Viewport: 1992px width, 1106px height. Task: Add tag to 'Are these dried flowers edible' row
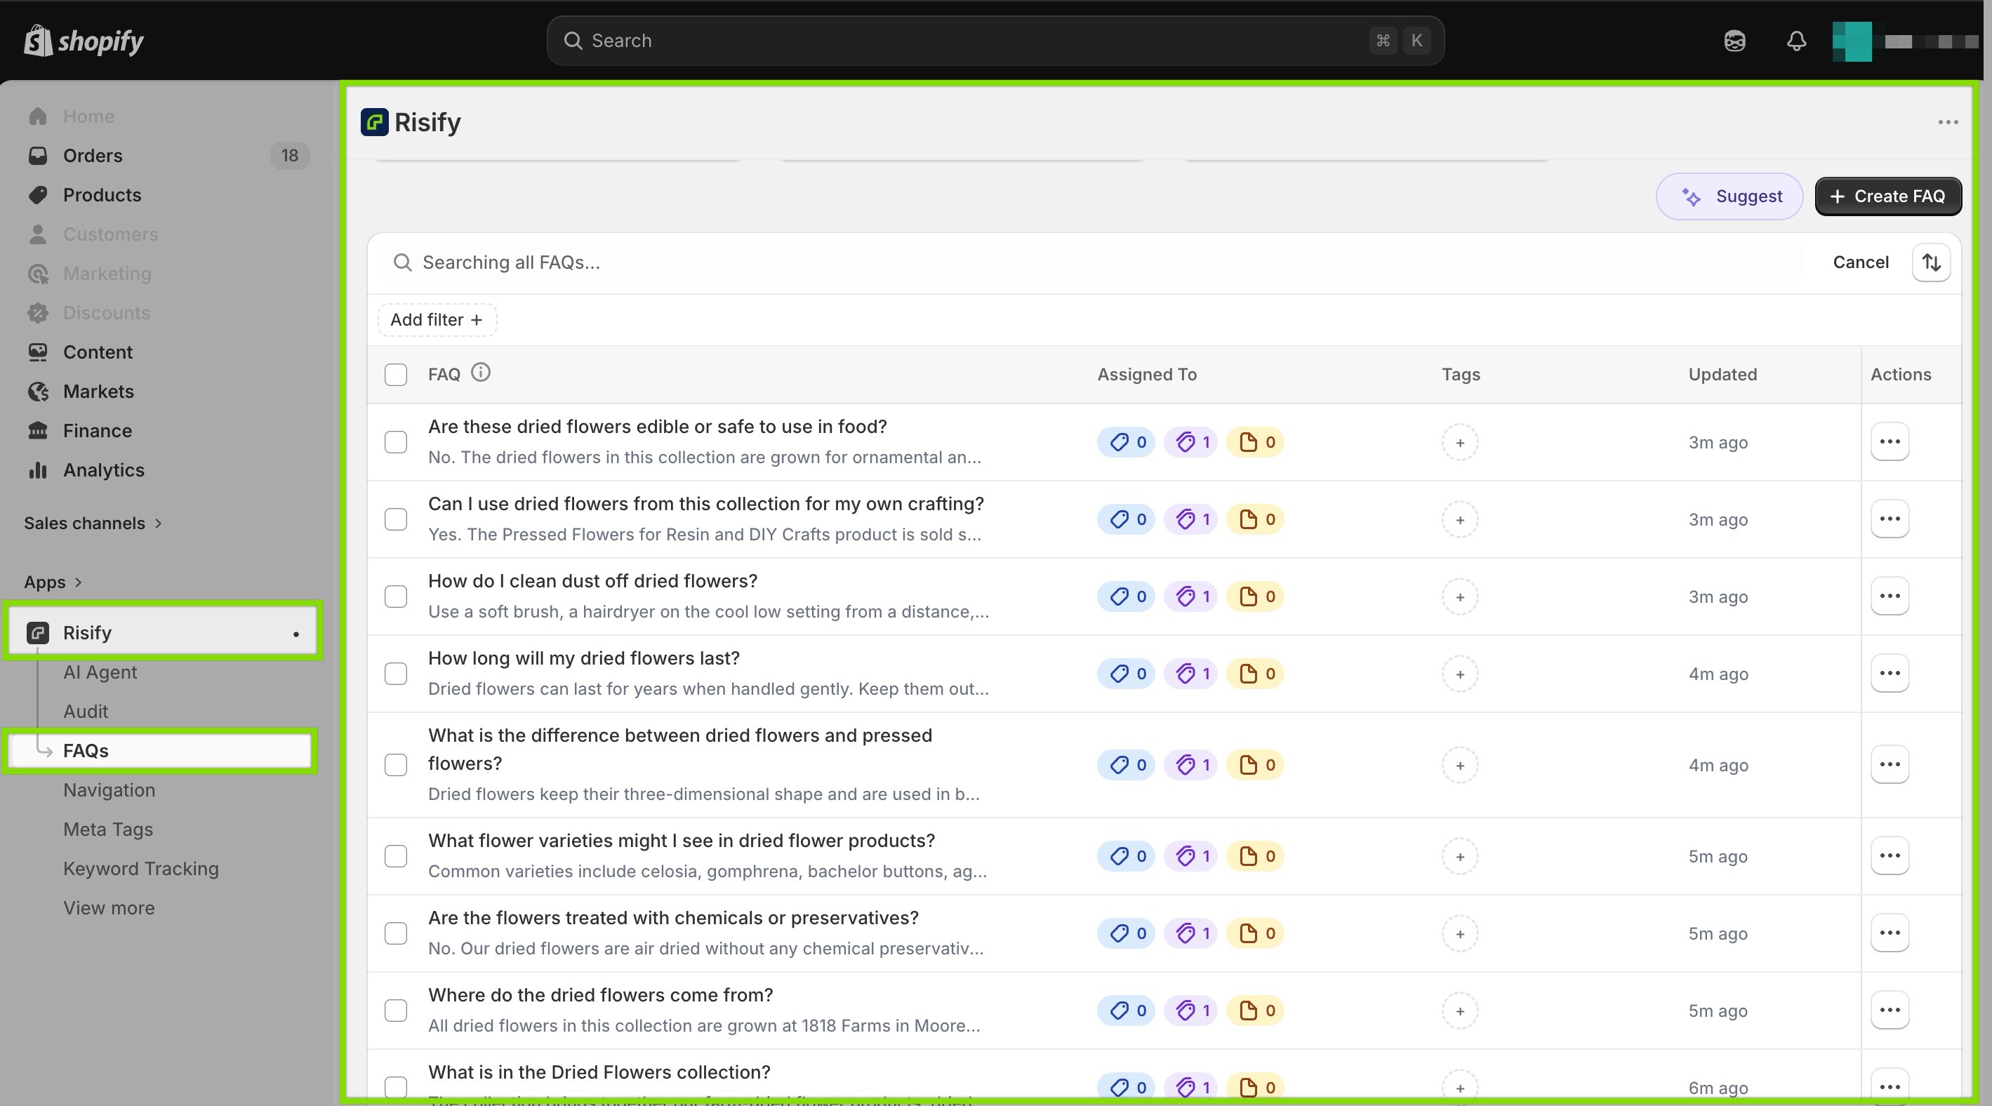click(x=1460, y=443)
